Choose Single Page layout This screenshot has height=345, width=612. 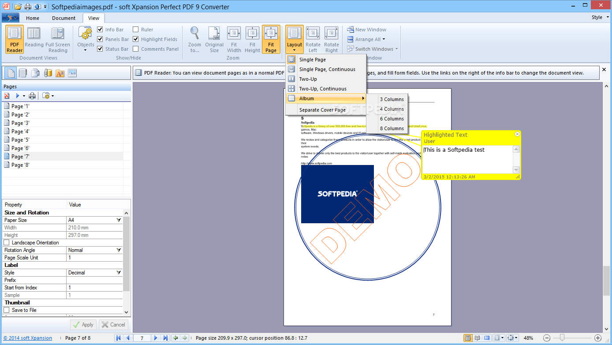coord(326,60)
